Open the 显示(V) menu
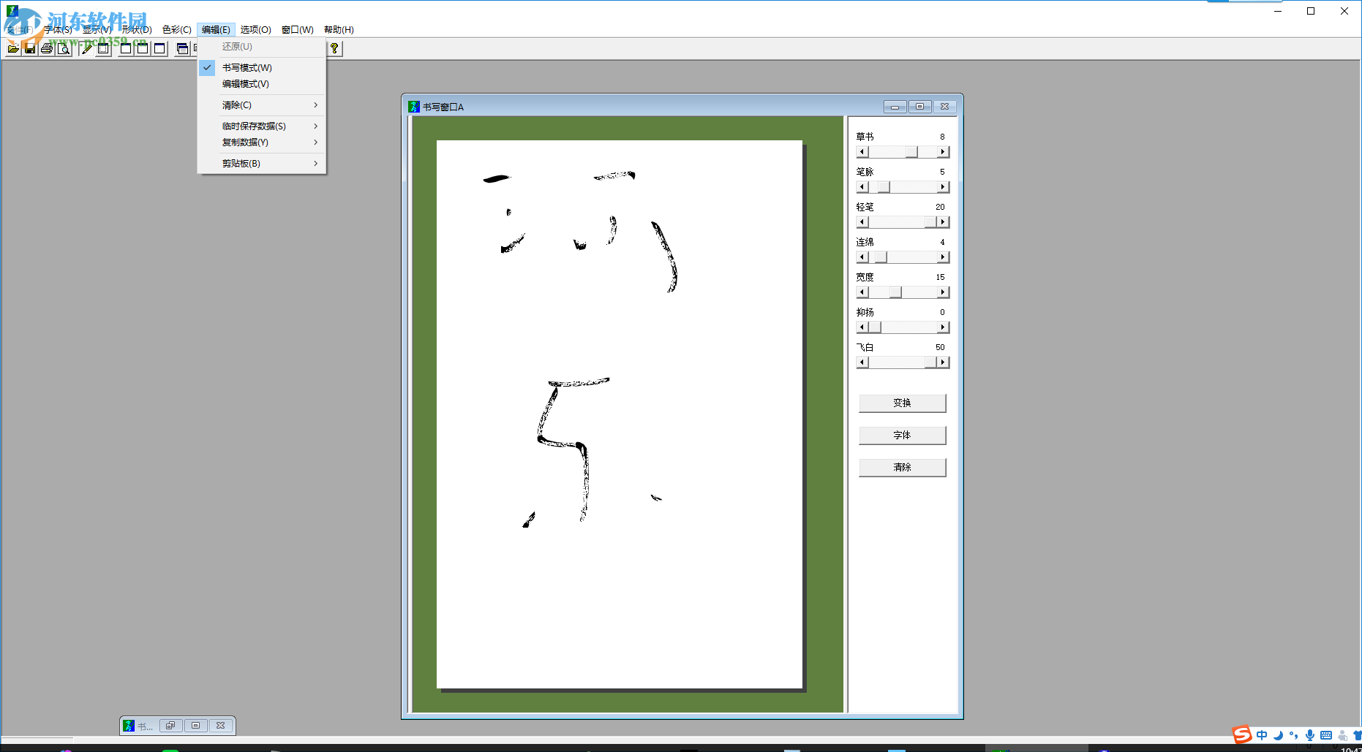 click(x=97, y=30)
